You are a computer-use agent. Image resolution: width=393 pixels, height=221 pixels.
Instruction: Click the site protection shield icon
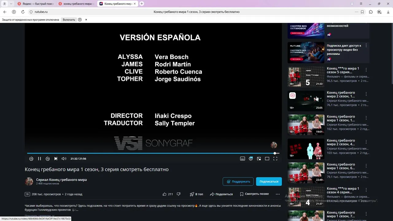pyautogui.click(x=31, y=12)
